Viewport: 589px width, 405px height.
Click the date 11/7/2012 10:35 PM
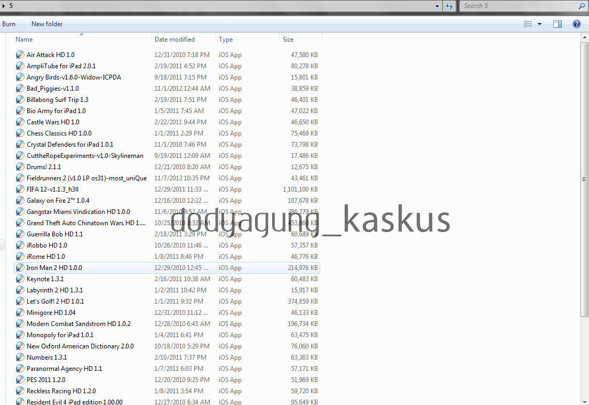(x=182, y=178)
